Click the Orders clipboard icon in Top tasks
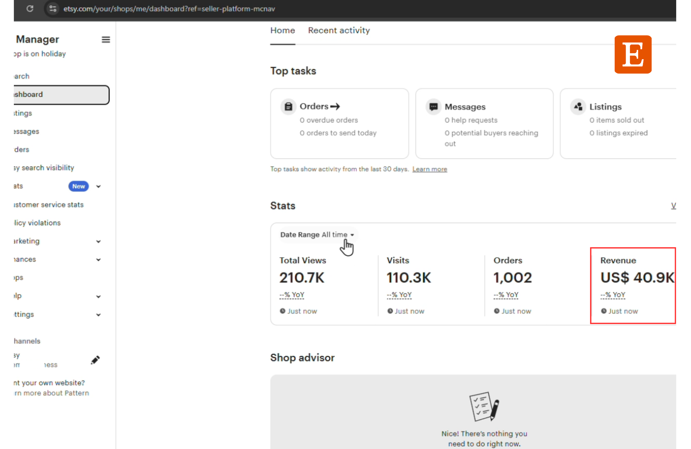The height and width of the screenshot is (449, 691). (x=288, y=107)
